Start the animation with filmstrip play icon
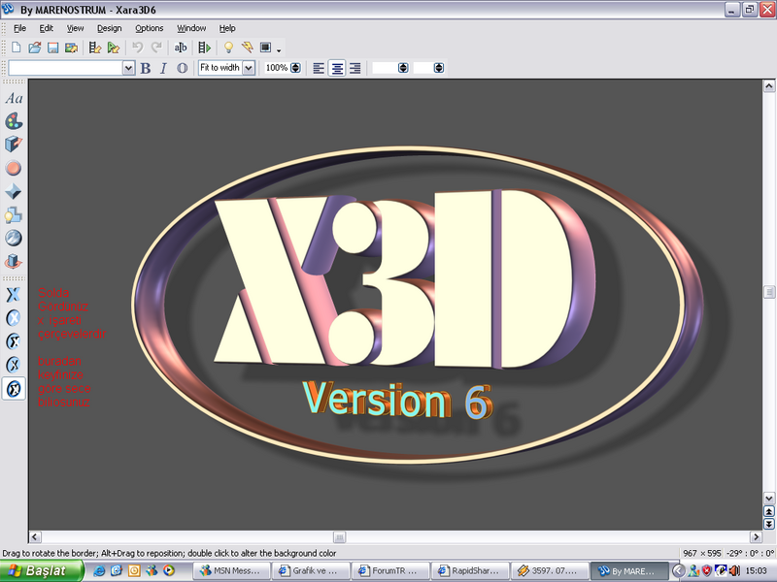Viewport: 777px width, 582px height. click(204, 48)
